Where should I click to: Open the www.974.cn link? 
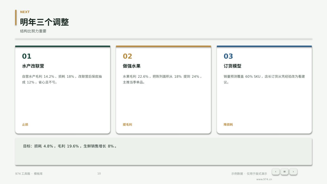(264, 179)
